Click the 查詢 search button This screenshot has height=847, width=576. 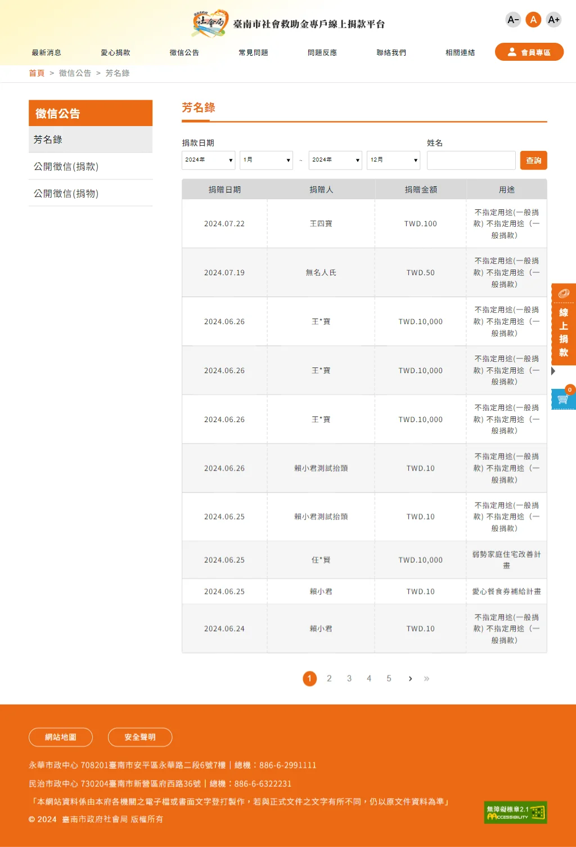533,160
